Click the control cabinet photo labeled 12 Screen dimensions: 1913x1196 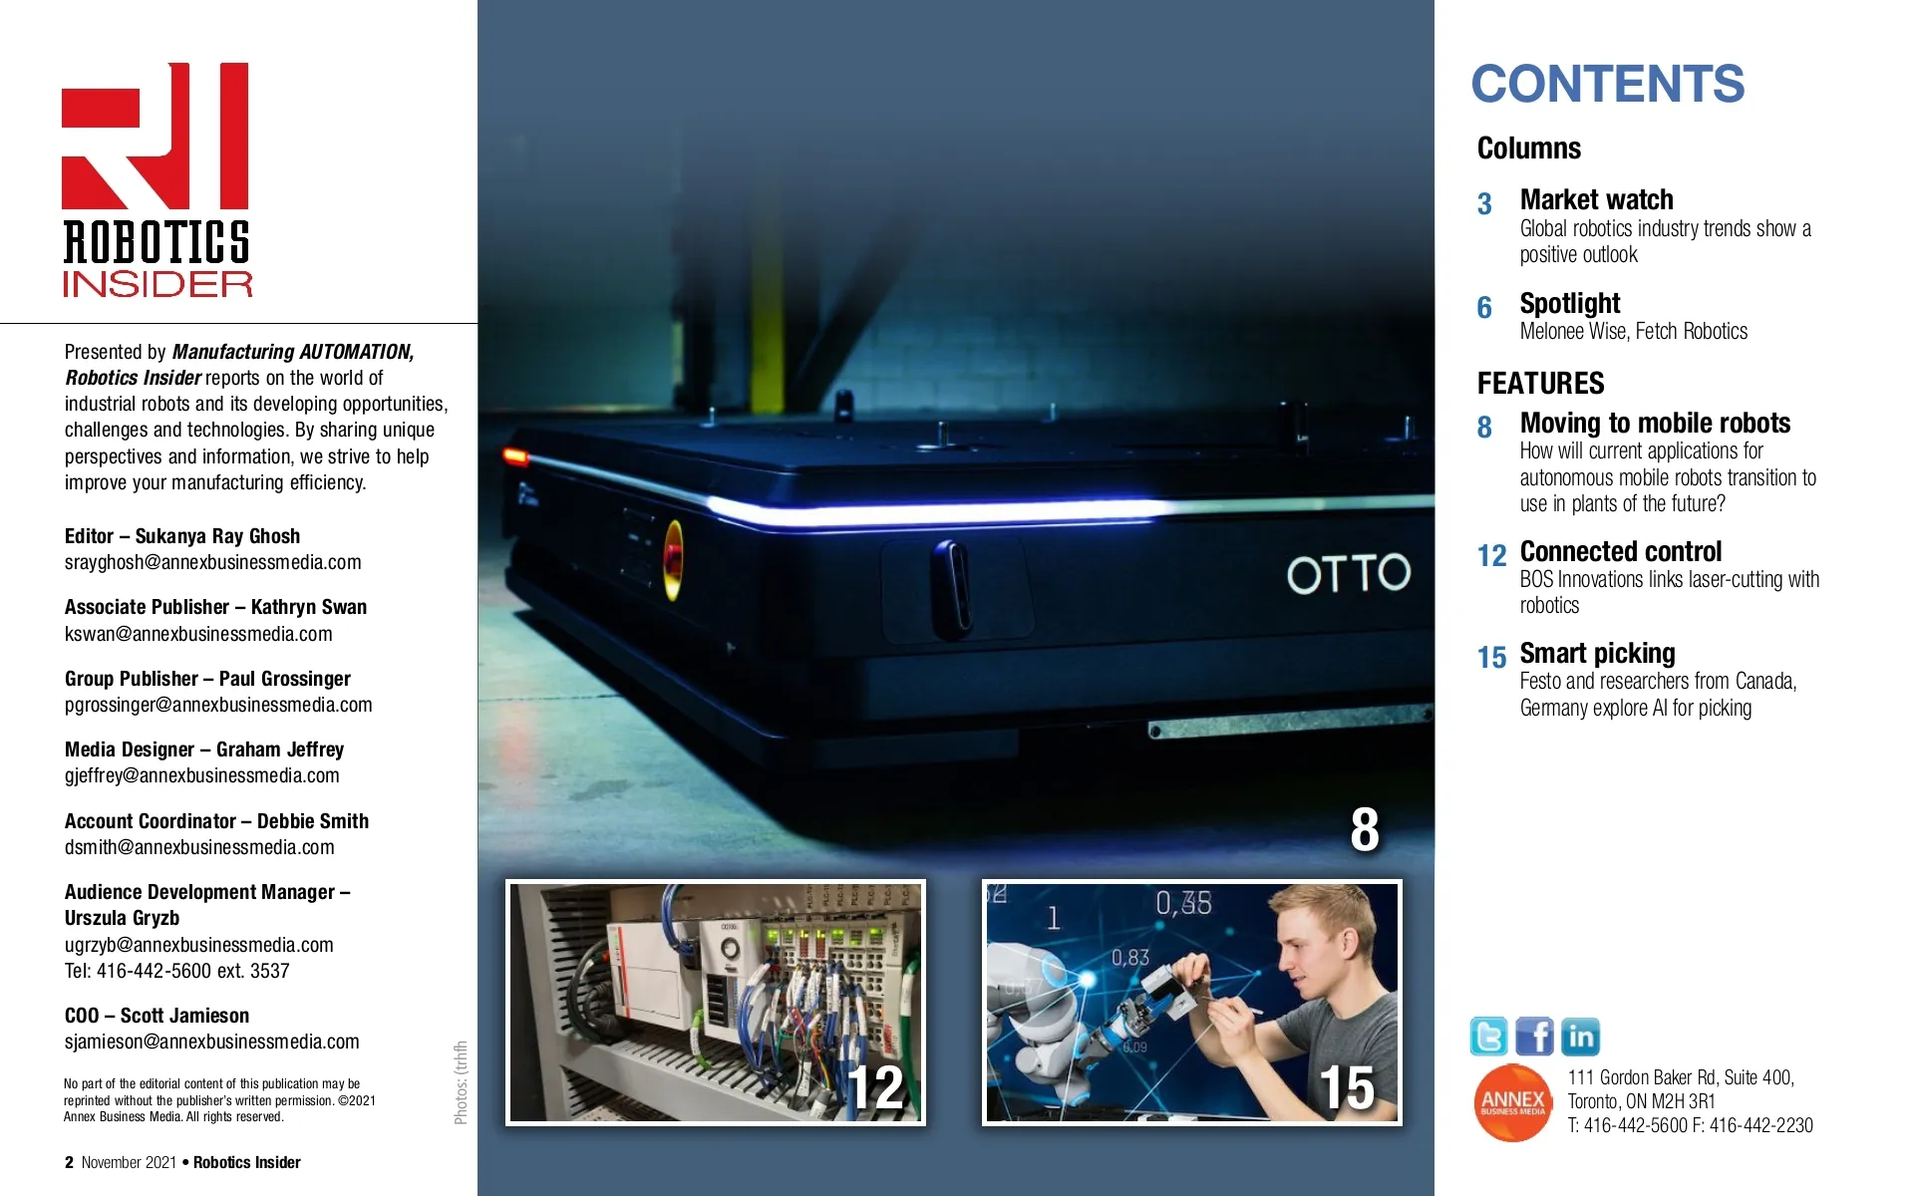(x=715, y=1003)
